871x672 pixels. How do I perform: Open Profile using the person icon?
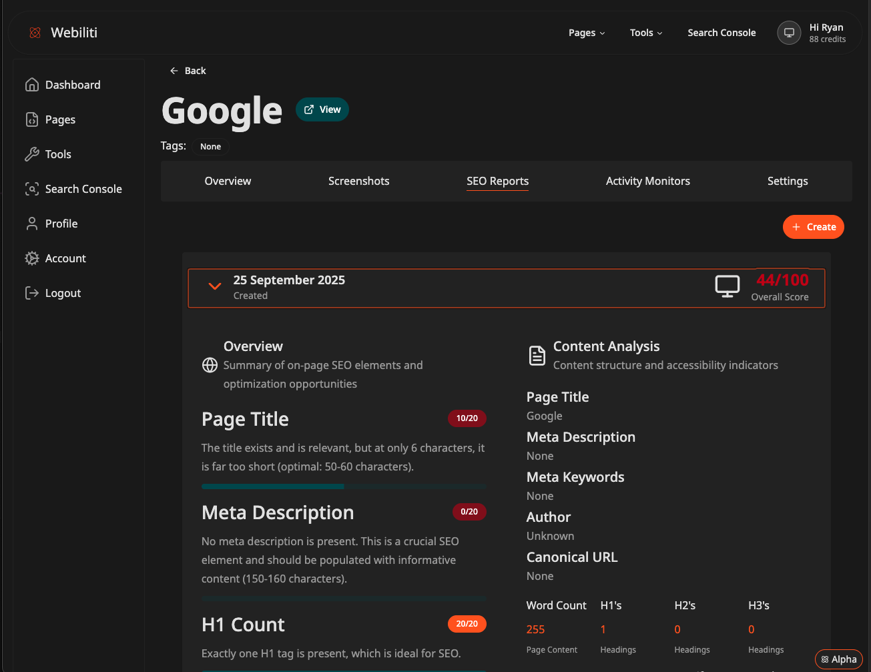click(x=31, y=224)
